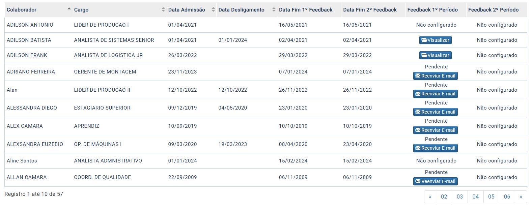Click Reenviar E-mail for Alan
532x211 pixels.
coord(435,94)
